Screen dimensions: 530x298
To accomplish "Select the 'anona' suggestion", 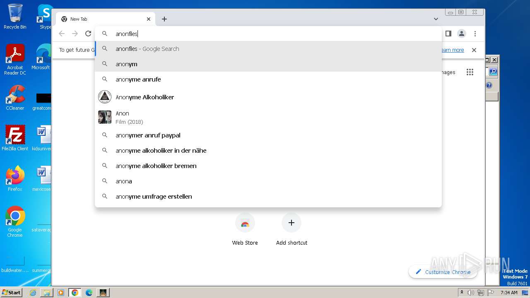I will point(268,181).
